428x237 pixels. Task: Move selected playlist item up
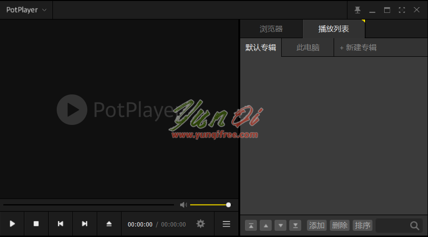(x=265, y=226)
